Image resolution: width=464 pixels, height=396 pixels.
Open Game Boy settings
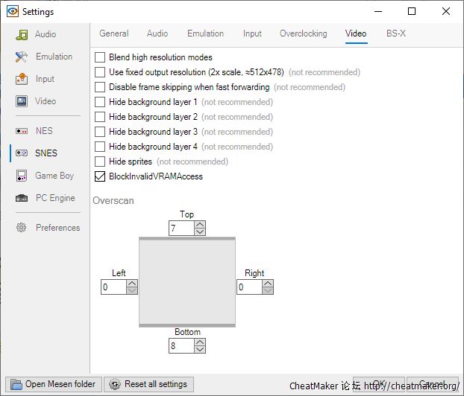click(x=54, y=176)
